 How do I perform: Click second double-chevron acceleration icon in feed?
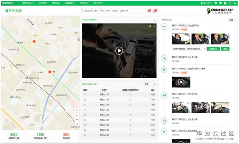(164, 121)
